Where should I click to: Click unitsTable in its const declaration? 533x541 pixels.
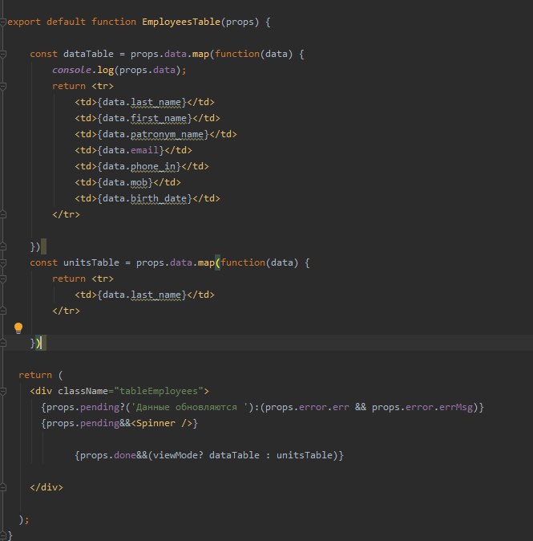91,262
